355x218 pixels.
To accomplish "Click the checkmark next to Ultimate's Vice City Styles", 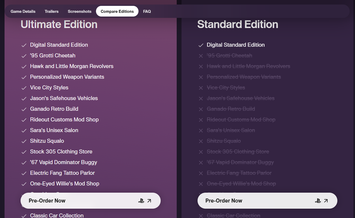I will click(24, 88).
